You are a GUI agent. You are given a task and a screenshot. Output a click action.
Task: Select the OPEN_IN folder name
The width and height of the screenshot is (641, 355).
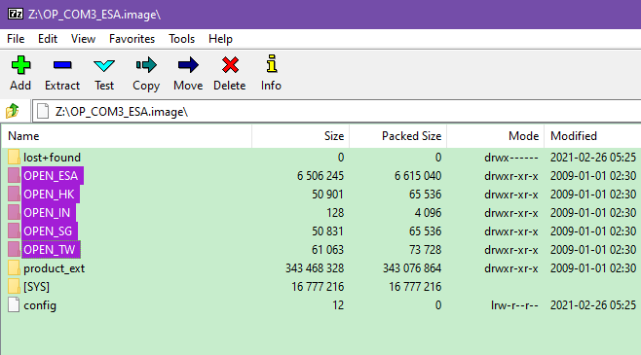pyautogui.click(x=47, y=213)
